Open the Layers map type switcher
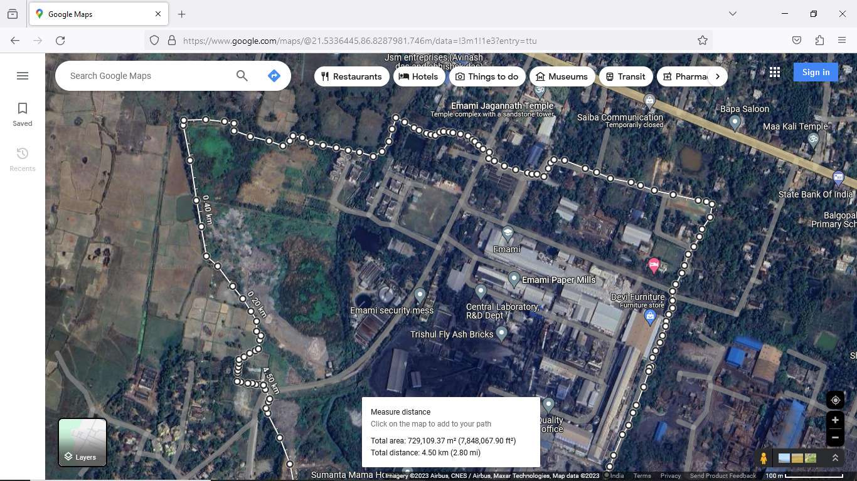The width and height of the screenshot is (857, 481). [82, 443]
